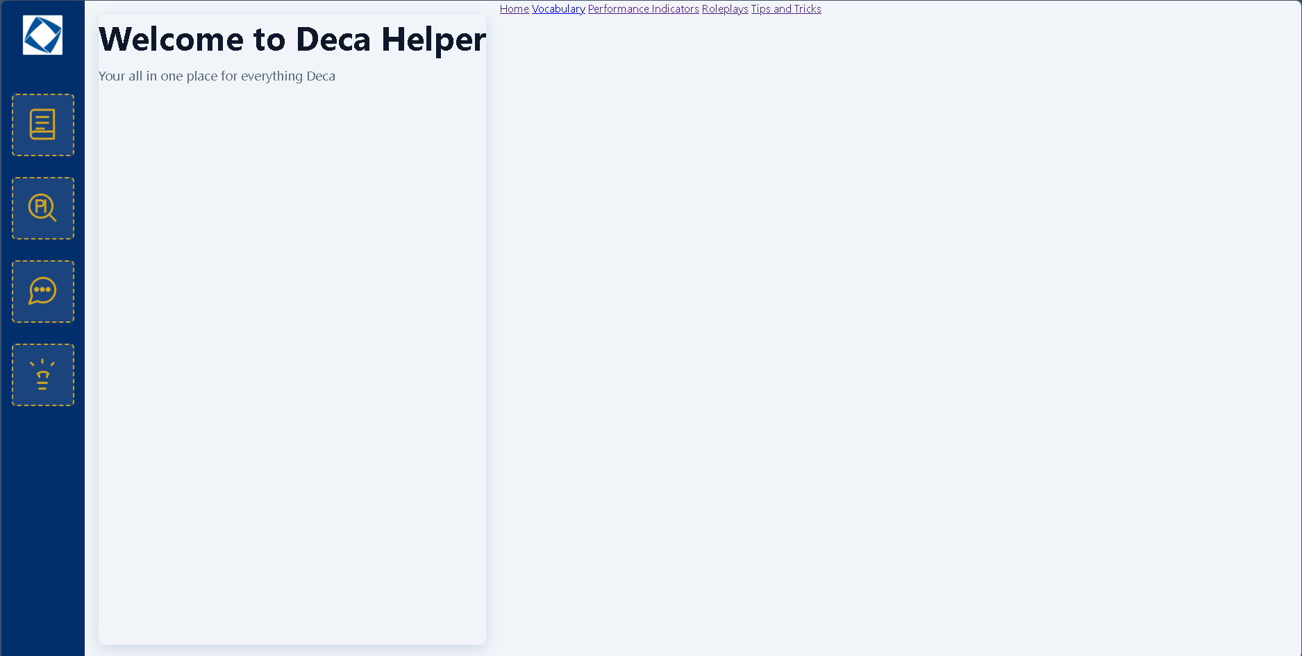This screenshot has height=656, width=1302.
Task: Select the PI magnifying glass sidebar icon
Action: coord(42,208)
